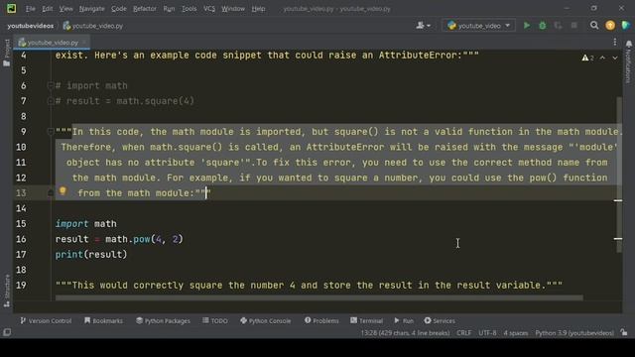Click youtube_video.py breadcrumb in navigation bar

click(x=93, y=26)
